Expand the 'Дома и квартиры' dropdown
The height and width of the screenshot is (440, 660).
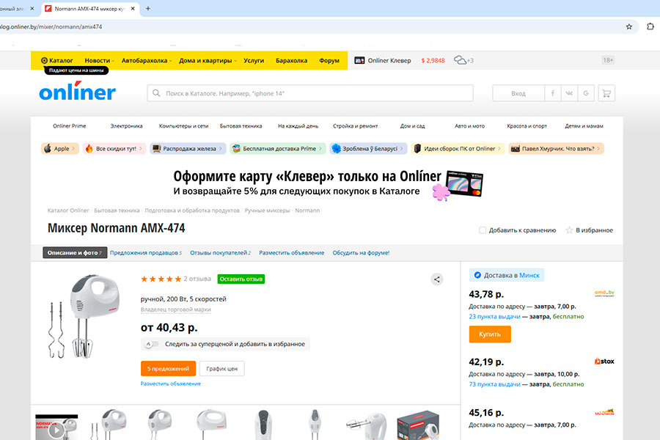(x=208, y=60)
